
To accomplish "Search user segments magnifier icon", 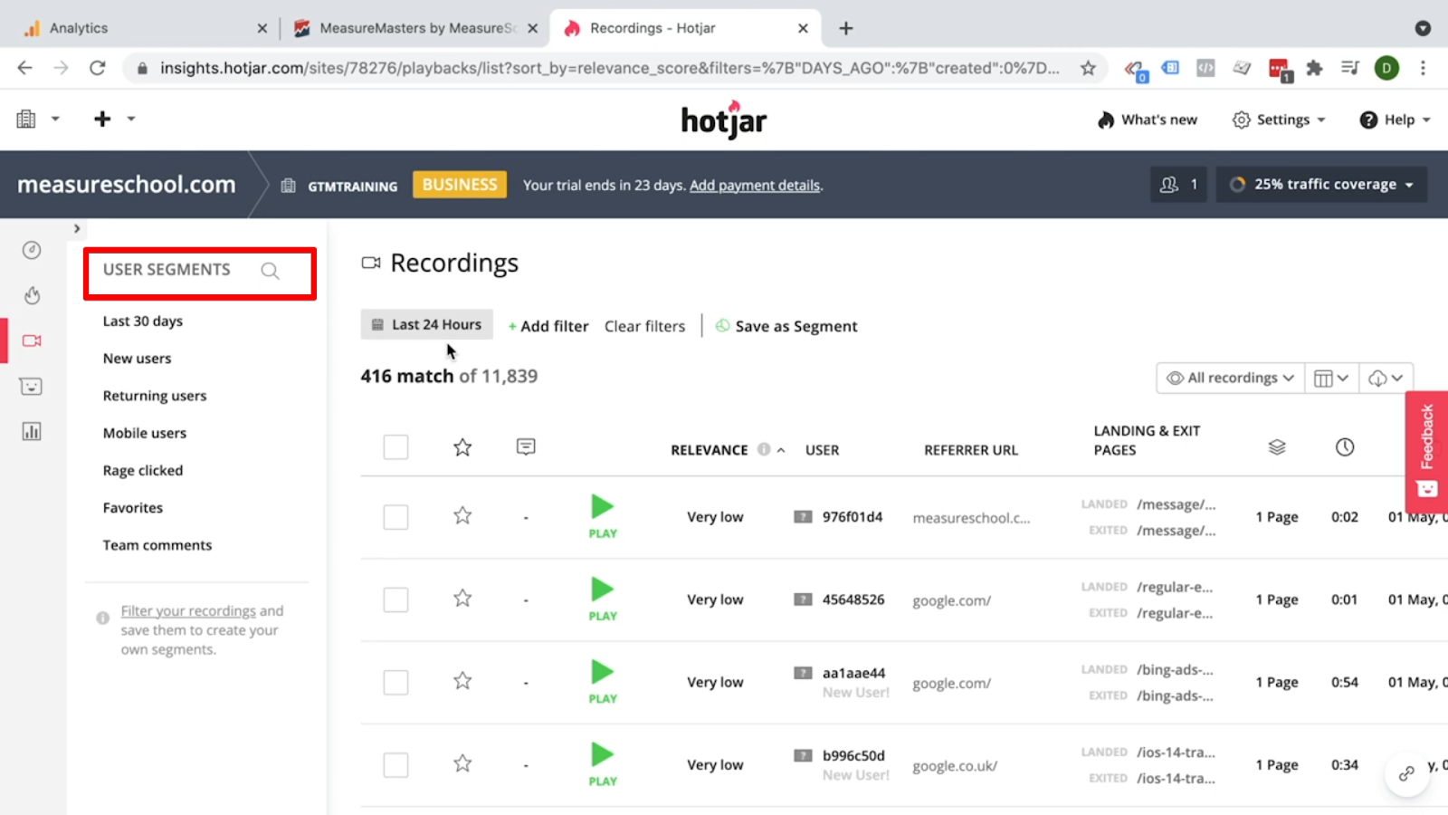I will point(270,271).
